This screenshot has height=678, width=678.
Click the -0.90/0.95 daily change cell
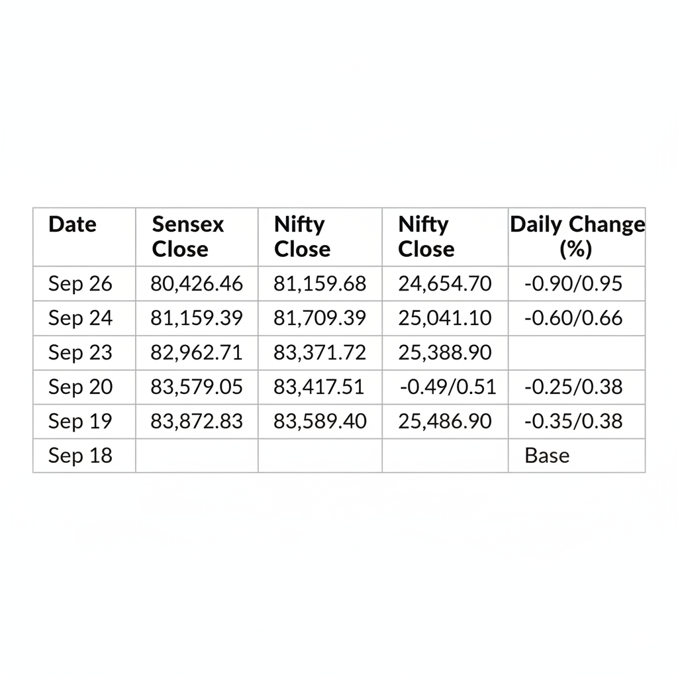pos(573,284)
